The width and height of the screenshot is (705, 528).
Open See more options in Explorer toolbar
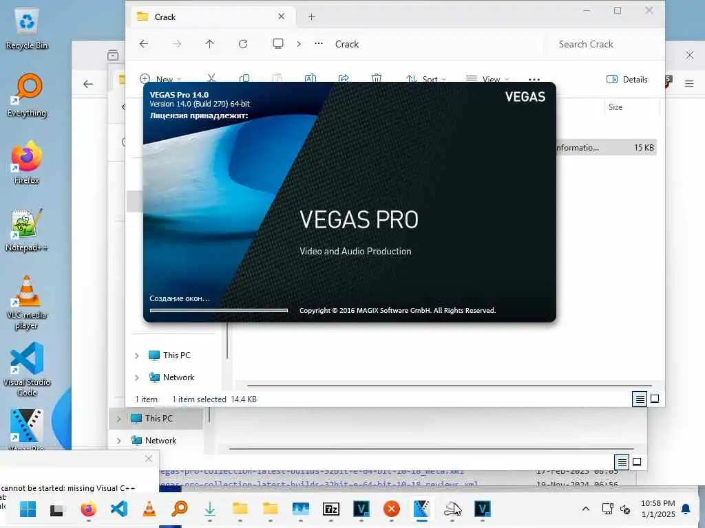coord(534,80)
